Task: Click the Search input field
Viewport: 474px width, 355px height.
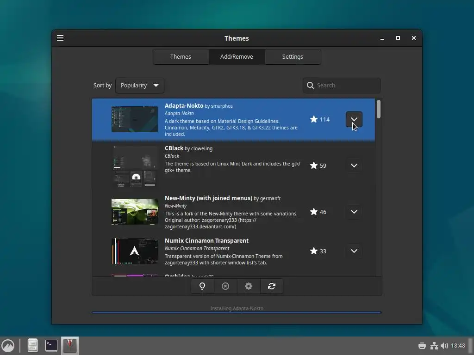Action: pyautogui.click(x=342, y=86)
